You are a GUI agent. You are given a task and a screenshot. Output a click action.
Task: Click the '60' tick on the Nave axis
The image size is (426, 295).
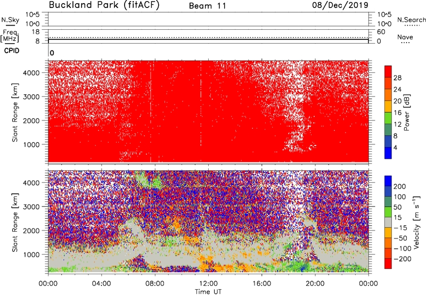[x=381, y=32]
